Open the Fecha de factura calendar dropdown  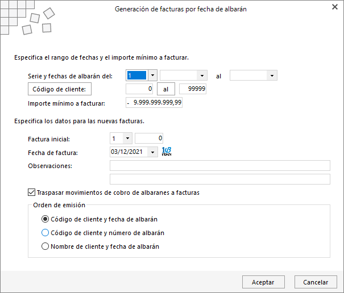tap(152, 152)
